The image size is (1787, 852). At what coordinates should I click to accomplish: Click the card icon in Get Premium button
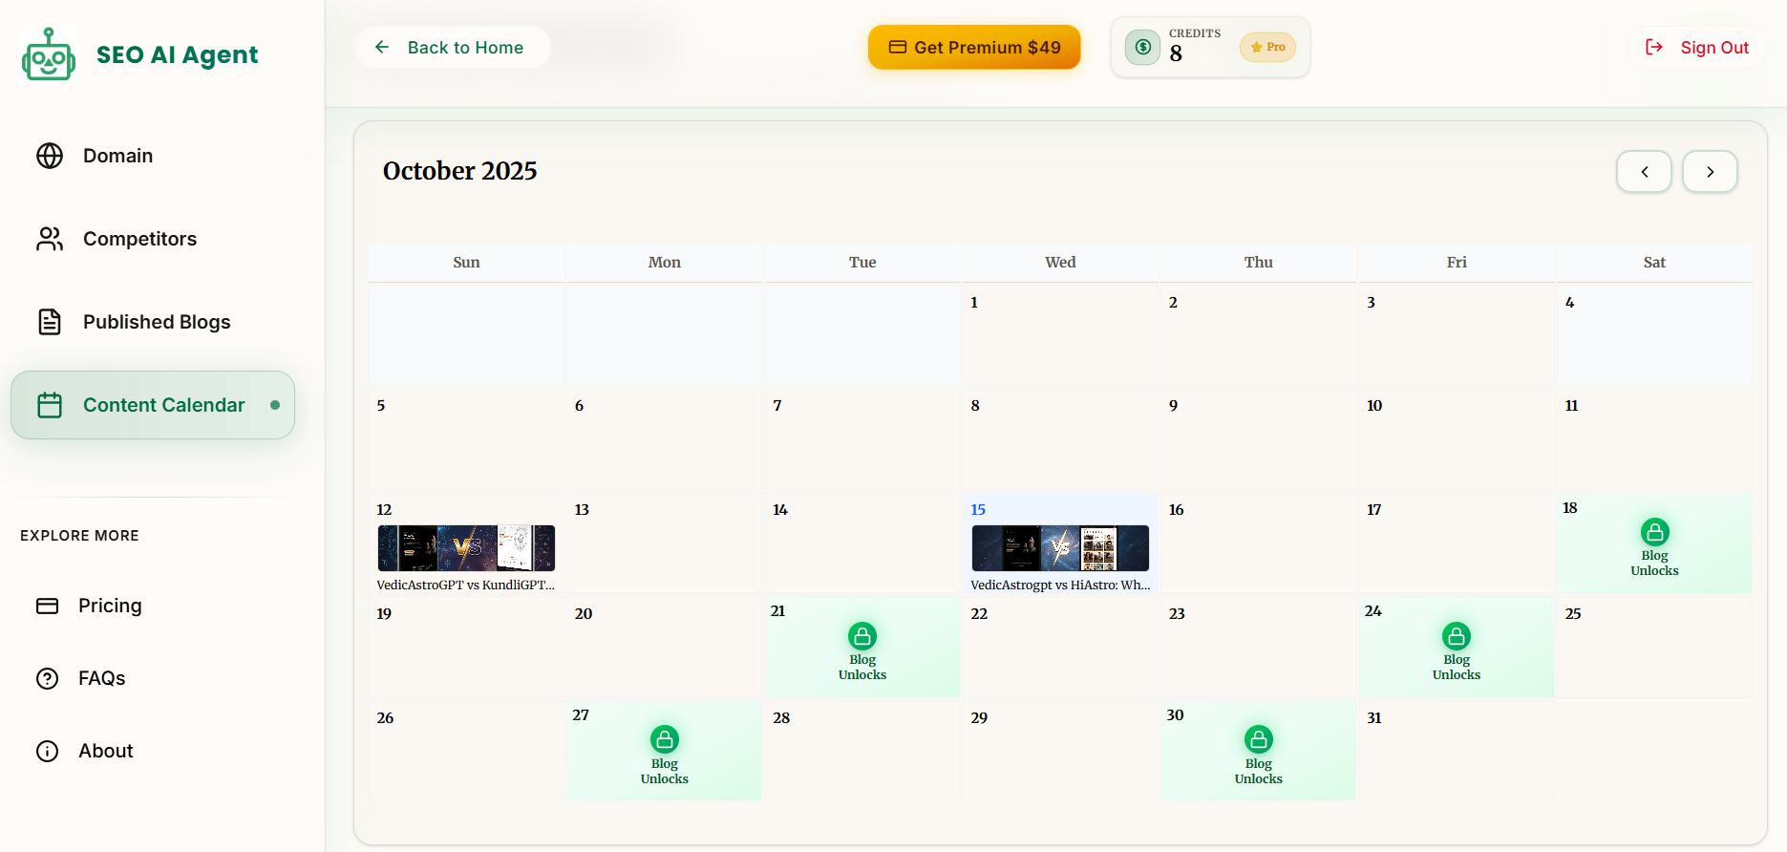coord(898,47)
